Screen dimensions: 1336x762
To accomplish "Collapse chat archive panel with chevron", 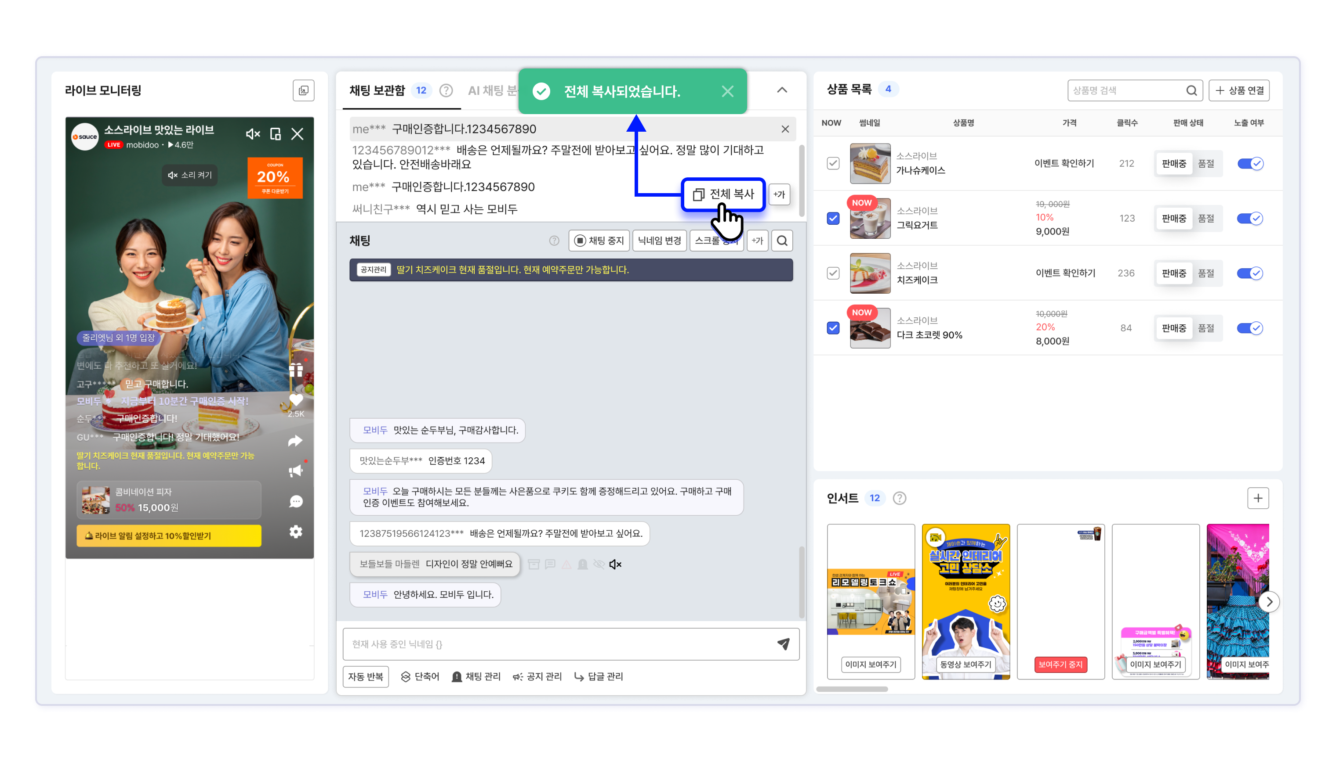I will 782,90.
